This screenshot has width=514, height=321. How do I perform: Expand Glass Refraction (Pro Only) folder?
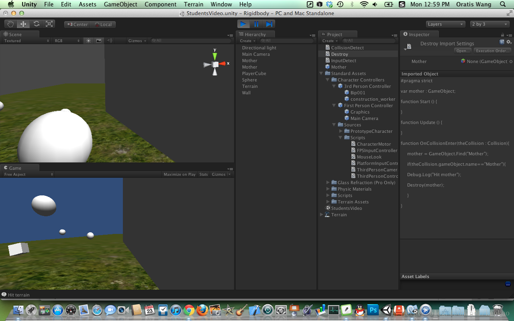(328, 183)
